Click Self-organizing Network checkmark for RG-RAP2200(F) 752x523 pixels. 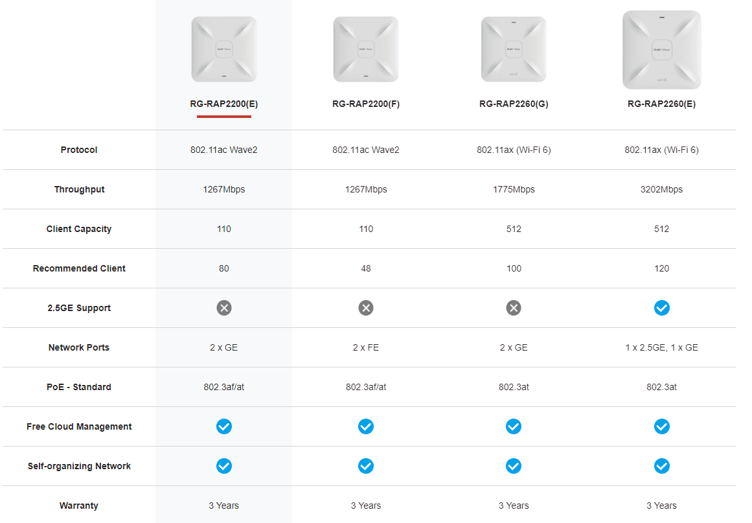(365, 466)
